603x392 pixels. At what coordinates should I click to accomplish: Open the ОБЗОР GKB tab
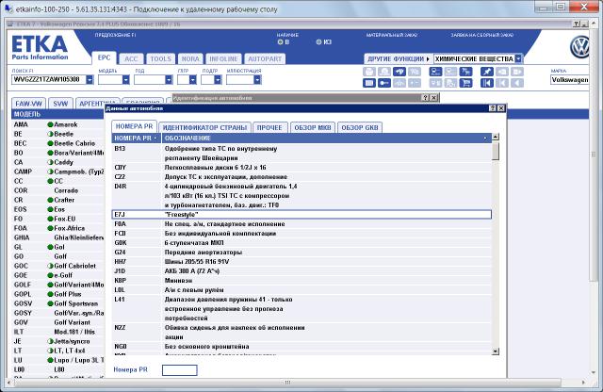coord(360,128)
